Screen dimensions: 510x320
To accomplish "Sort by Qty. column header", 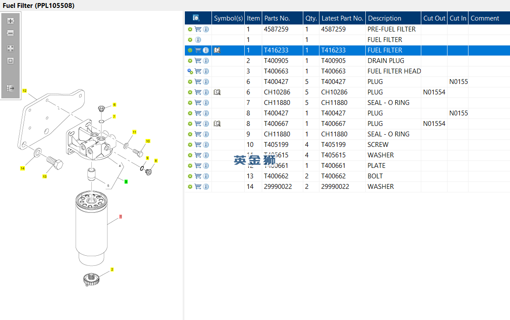I will [311, 18].
